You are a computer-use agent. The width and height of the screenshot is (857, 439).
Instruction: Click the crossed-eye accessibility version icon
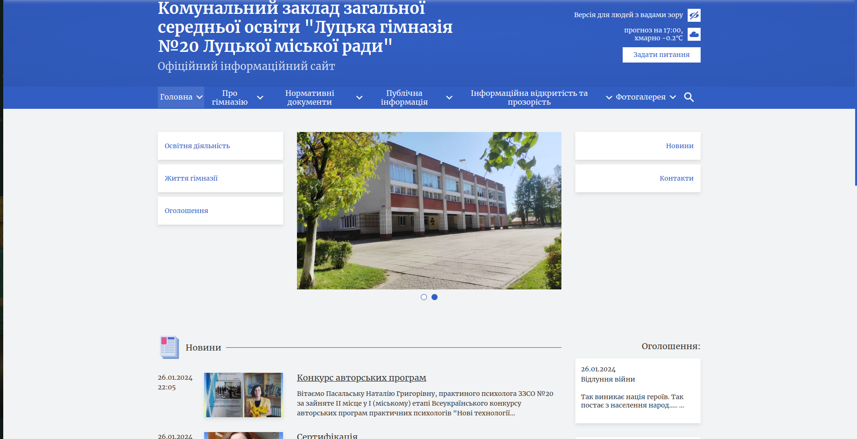point(694,15)
